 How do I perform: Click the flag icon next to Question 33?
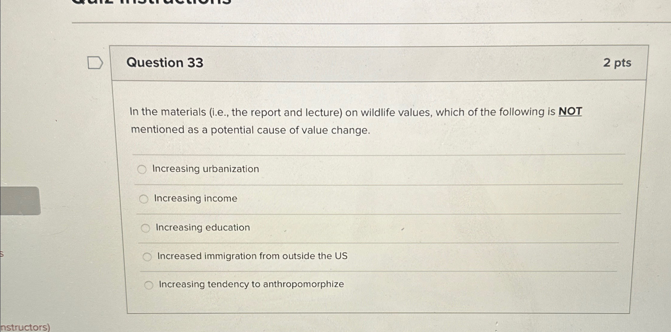tap(95, 63)
